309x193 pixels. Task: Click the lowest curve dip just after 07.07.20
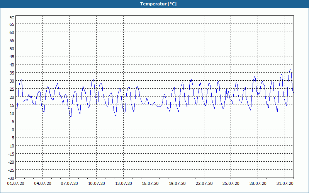click(70, 117)
